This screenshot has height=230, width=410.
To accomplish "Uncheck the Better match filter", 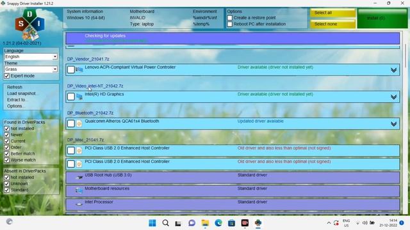I will [x=7, y=153].
